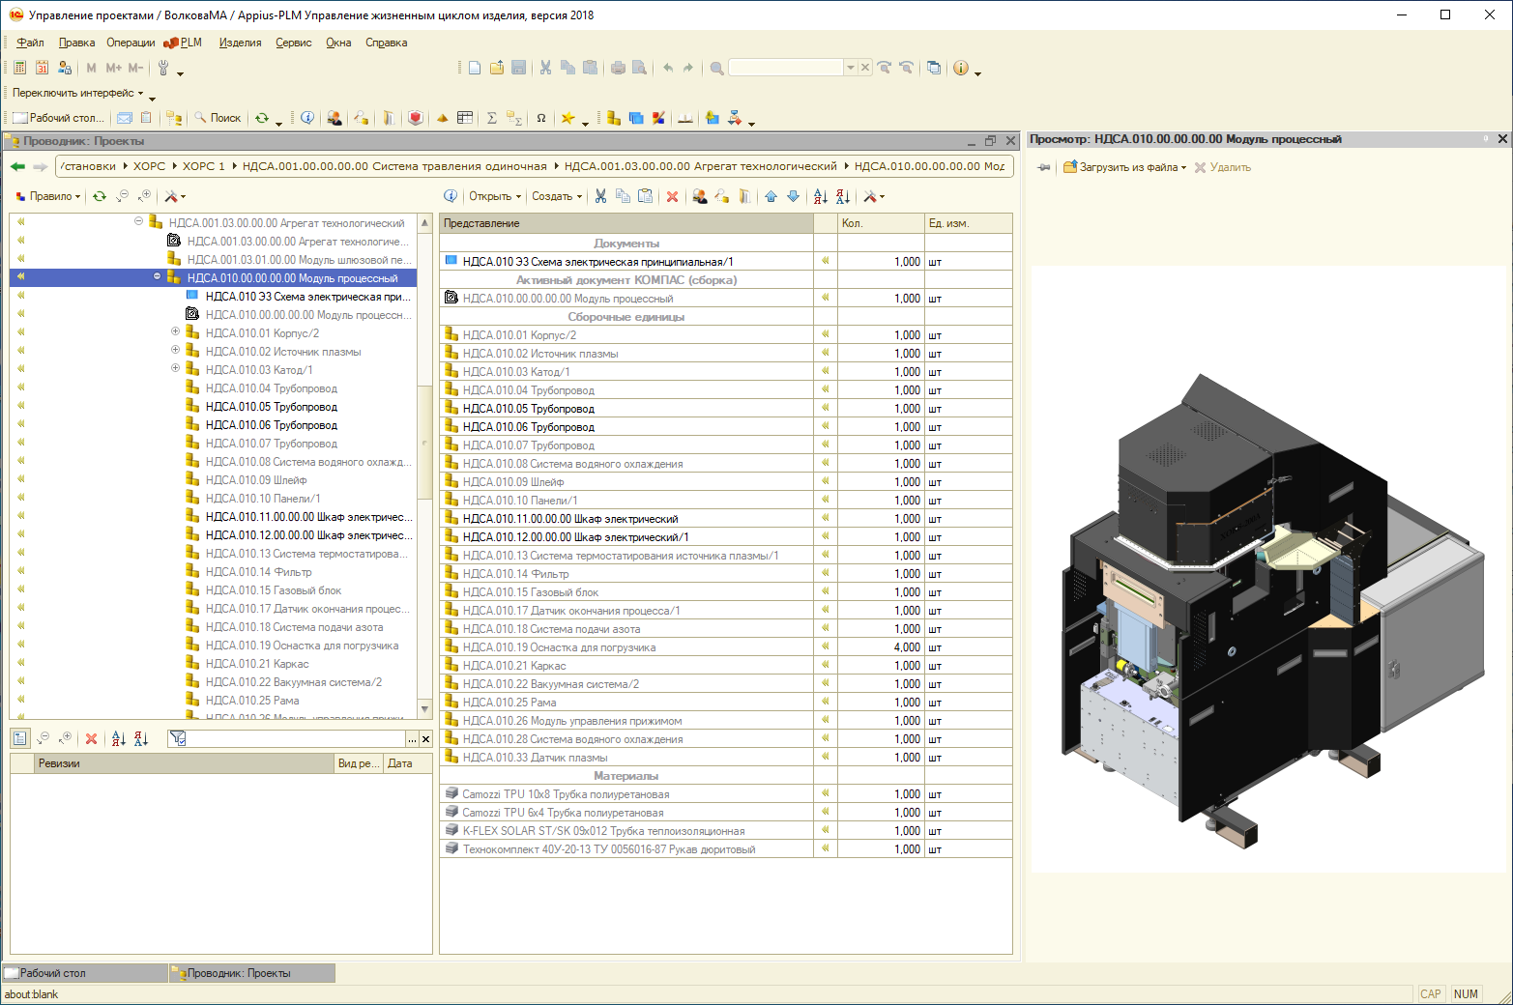Toggle the filter icon in the revisions search field

177,738
